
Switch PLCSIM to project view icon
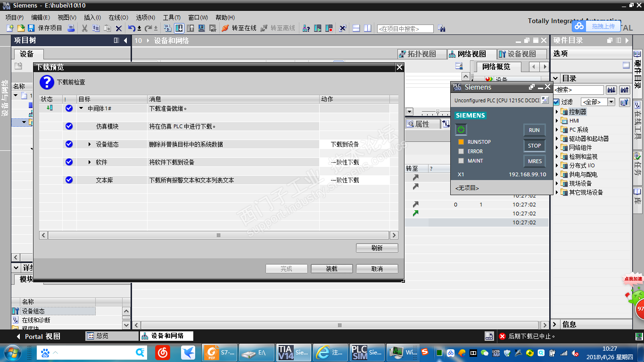545,100
